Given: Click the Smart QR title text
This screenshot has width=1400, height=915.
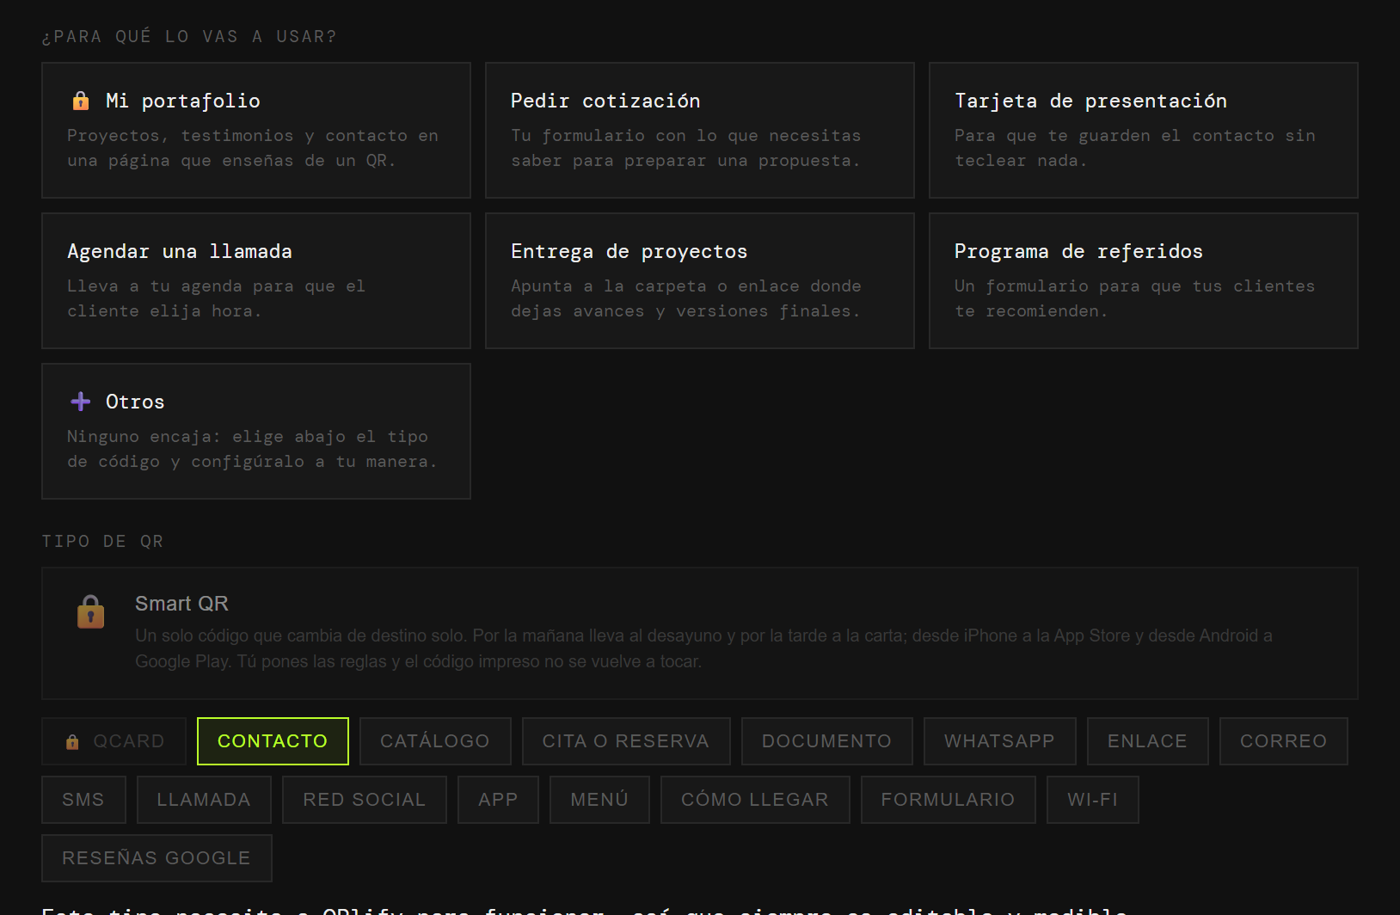Looking at the screenshot, I should click(181, 604).
